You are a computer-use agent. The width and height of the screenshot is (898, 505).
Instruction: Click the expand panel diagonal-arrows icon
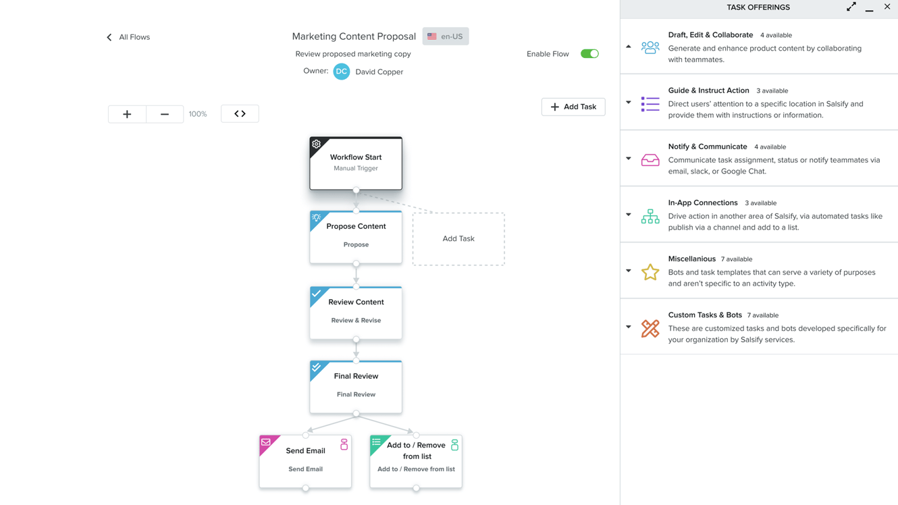point(851,7)
